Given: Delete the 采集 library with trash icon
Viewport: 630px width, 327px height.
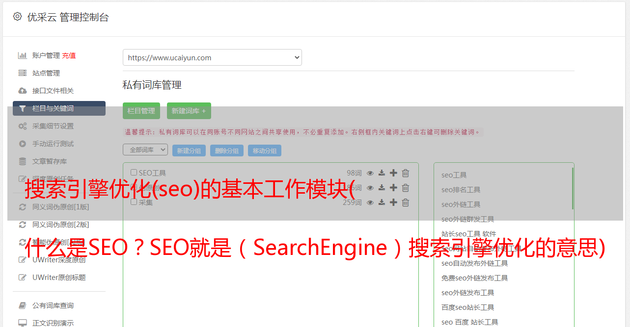Looking at the screenshot, I should click(406, 202).
